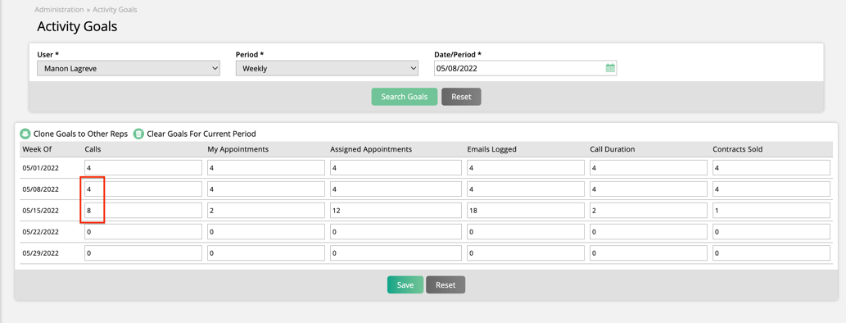
Task: Select Assigned Appointments field for 05/22/2022
Action: [x=396, y=232]
